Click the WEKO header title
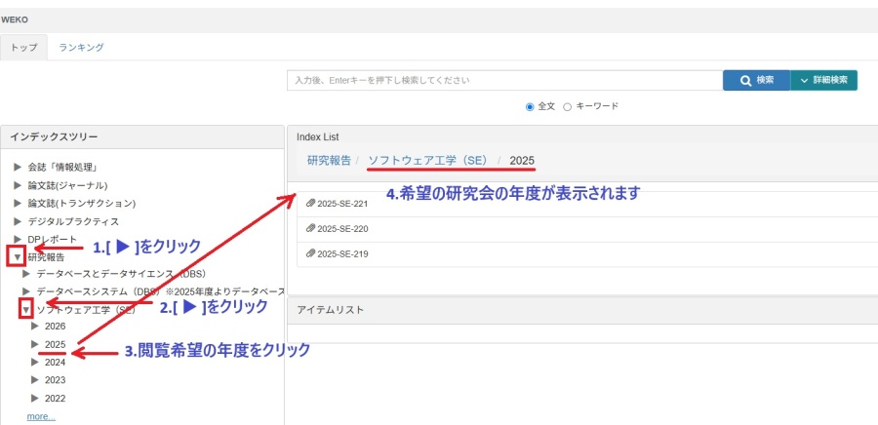 (15, 20)
